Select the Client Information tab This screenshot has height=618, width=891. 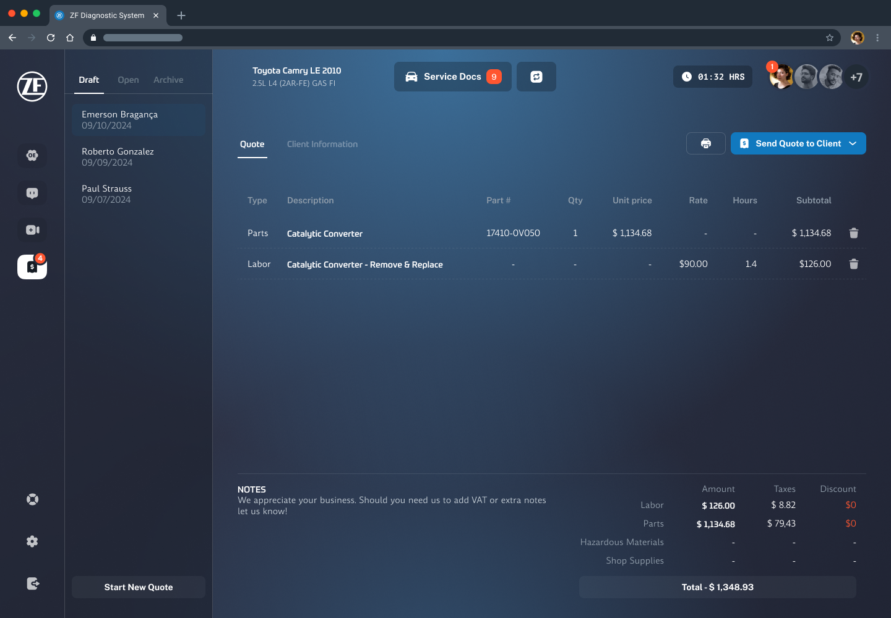[322, 144]
